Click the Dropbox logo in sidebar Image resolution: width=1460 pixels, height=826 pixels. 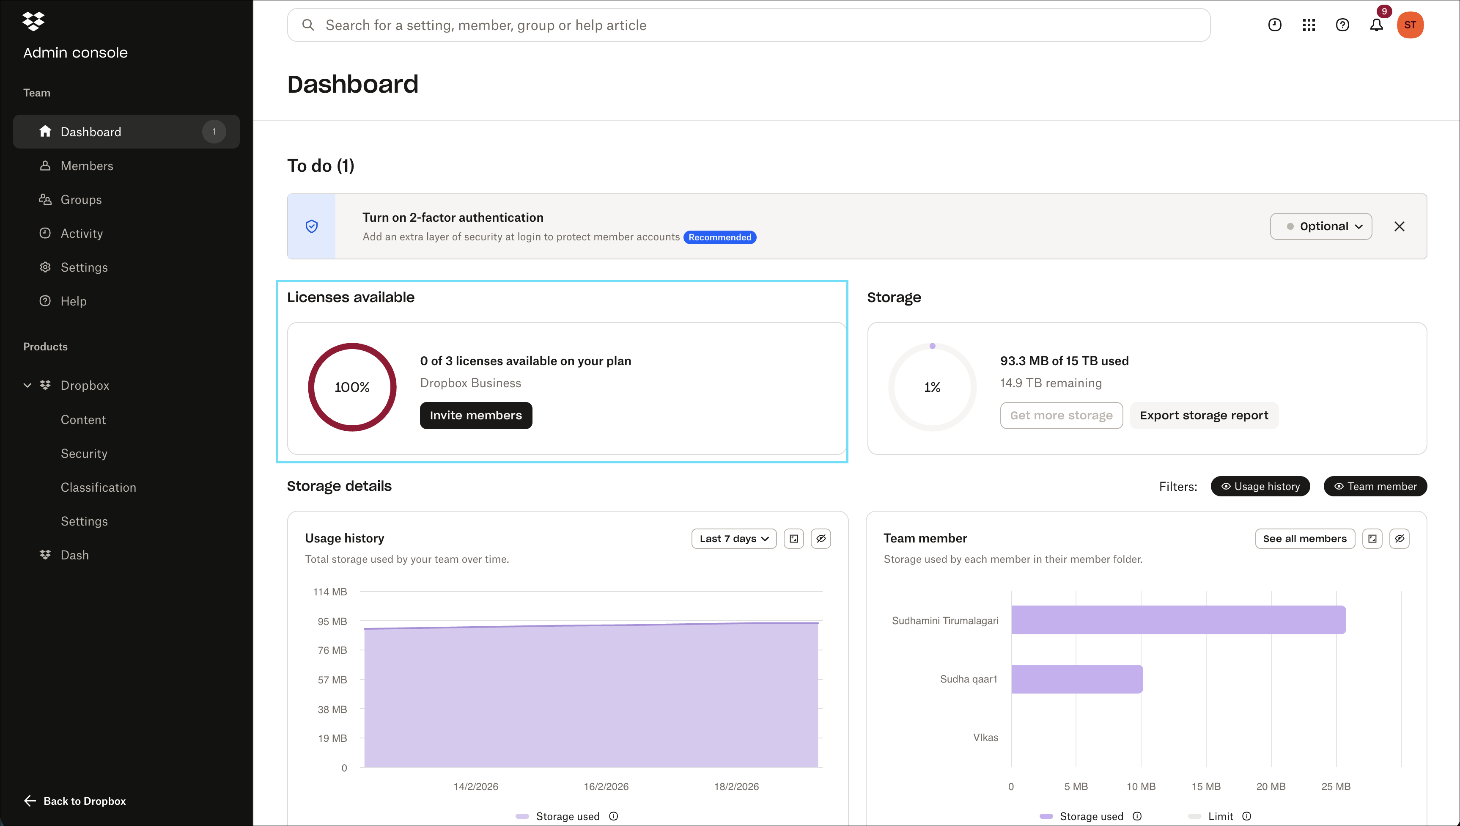(33, 21)
